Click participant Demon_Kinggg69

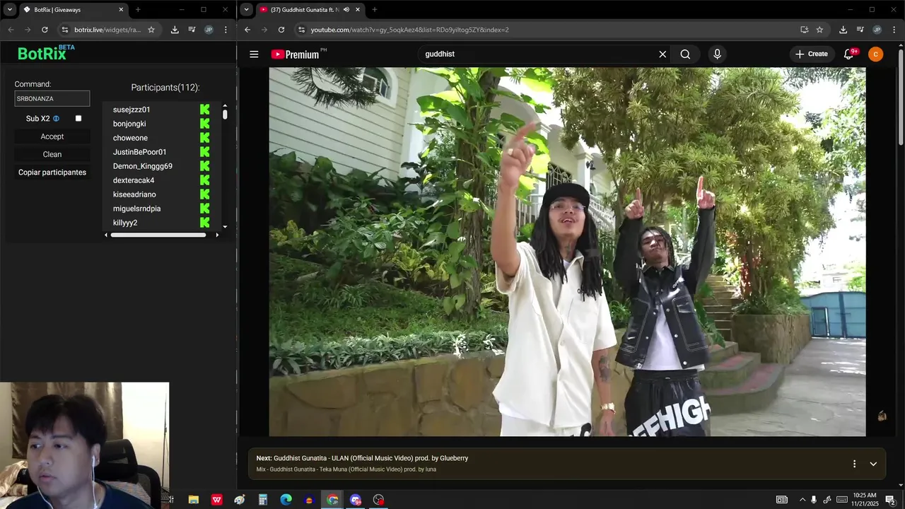(143, 166)
